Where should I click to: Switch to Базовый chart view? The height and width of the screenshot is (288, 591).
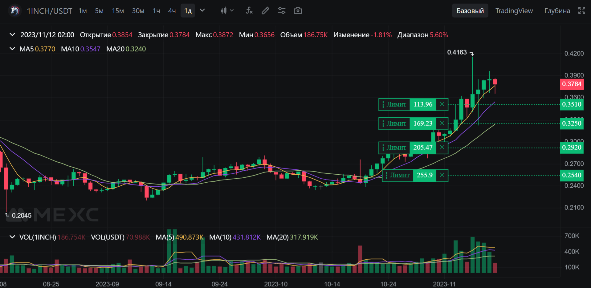(x=470, y=11)
